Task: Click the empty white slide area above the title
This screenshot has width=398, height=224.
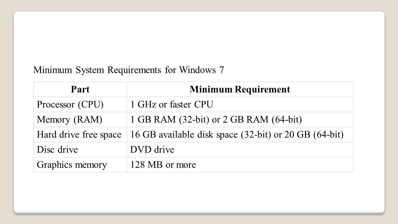Action: pos(199,37)
